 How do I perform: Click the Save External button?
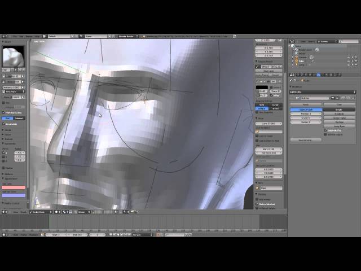click(x=306, y=140)
